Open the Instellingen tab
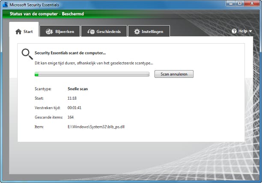The width and height of the screenshot is (262, 183). tap(149, 31)
